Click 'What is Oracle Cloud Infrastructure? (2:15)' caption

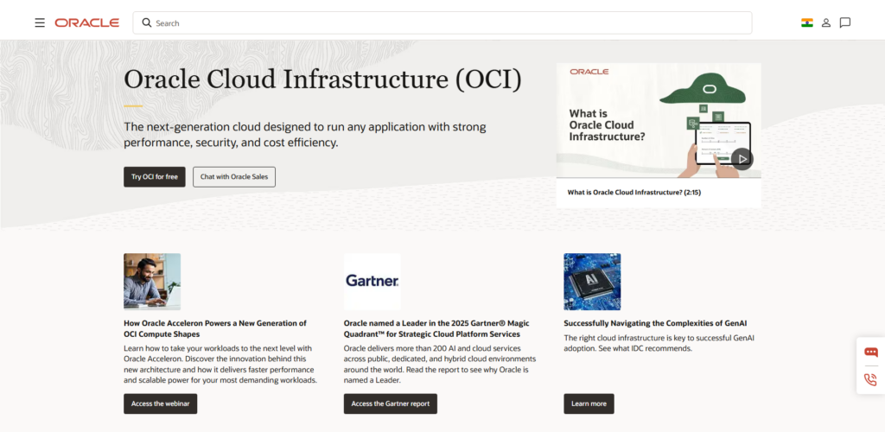click(x=634, y=193)
